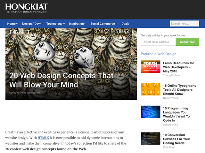Focus the Search here field
This screenshot has width=205, height=153.
pyautogui.click(x=184, y=24)
